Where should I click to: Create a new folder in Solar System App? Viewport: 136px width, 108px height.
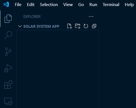coord(78,26)
